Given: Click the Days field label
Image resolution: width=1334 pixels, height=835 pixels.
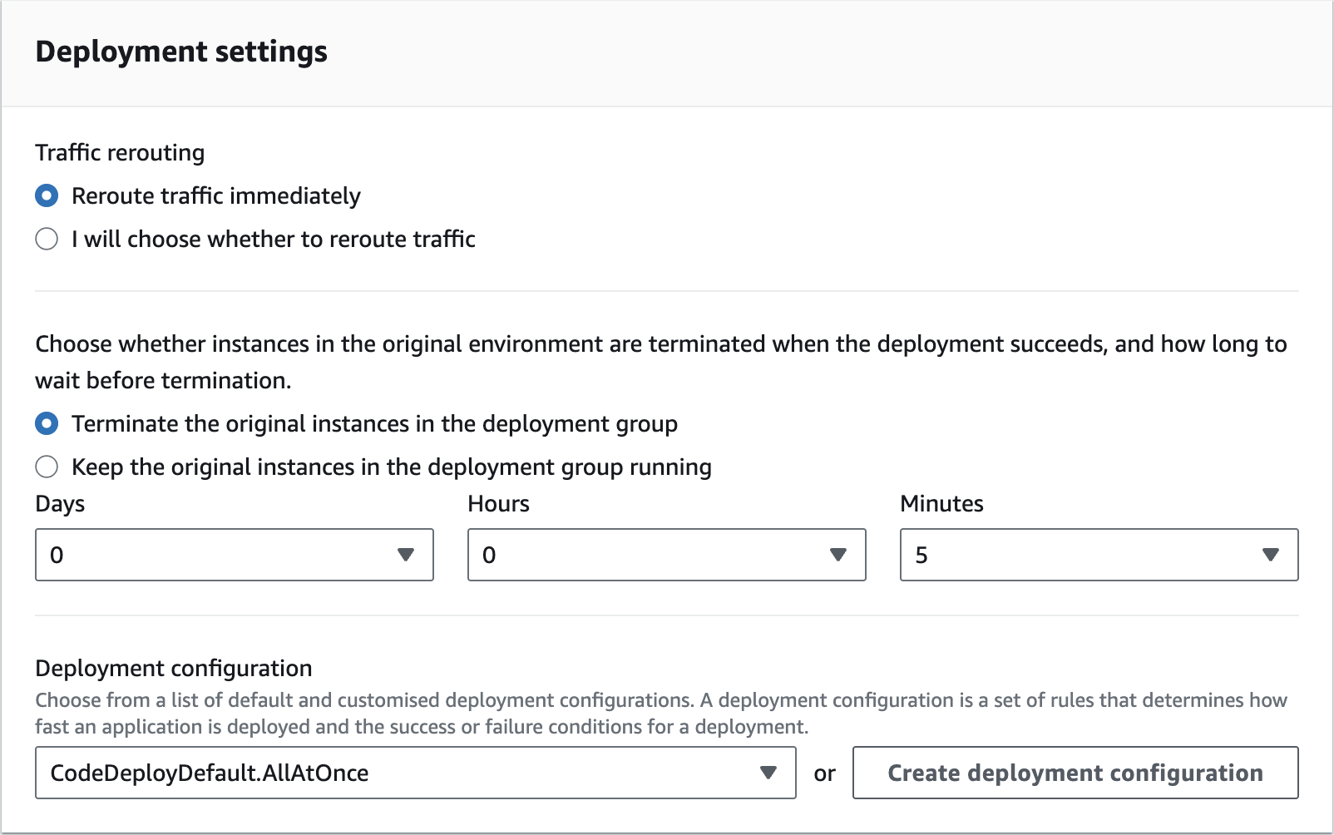Looking at the screenshot, I should click(x=60, y=504).
